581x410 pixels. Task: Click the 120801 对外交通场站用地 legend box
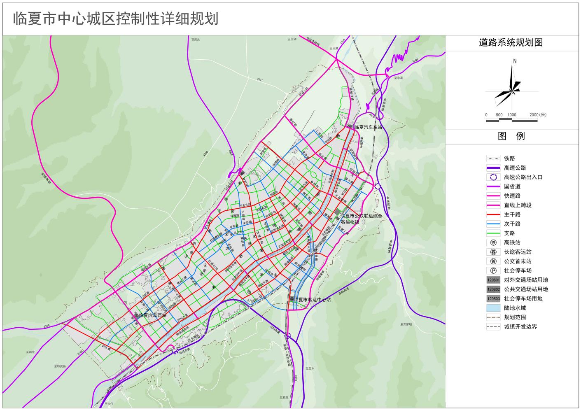(x=493, y=280)
